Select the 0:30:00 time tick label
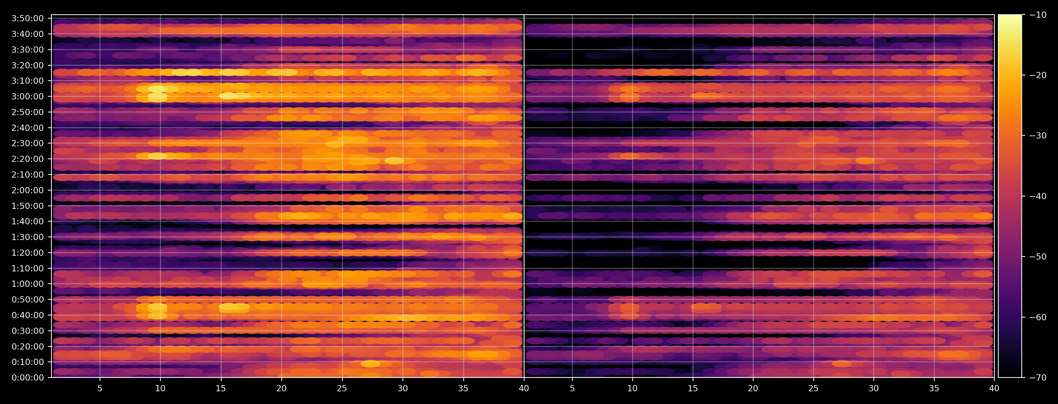1058x404 pixels. [28, 331]
